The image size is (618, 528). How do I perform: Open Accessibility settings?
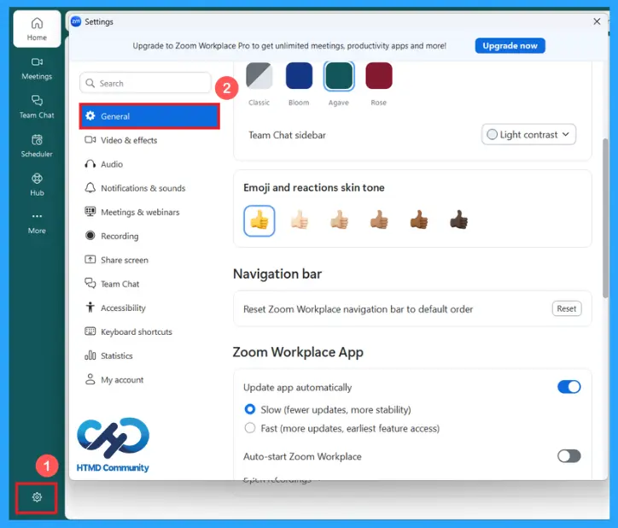pyautogui.click(x=149, y=308)
